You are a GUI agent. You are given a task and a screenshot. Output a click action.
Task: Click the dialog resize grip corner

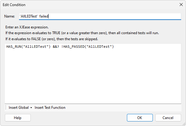184,124
